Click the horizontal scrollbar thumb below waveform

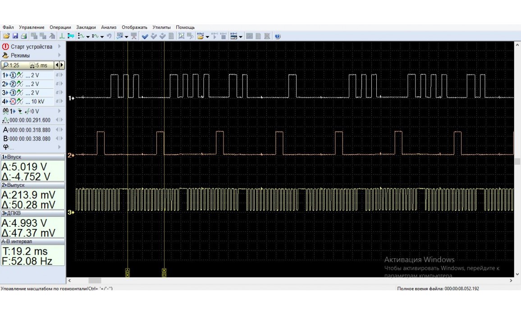tap(95, 281)
